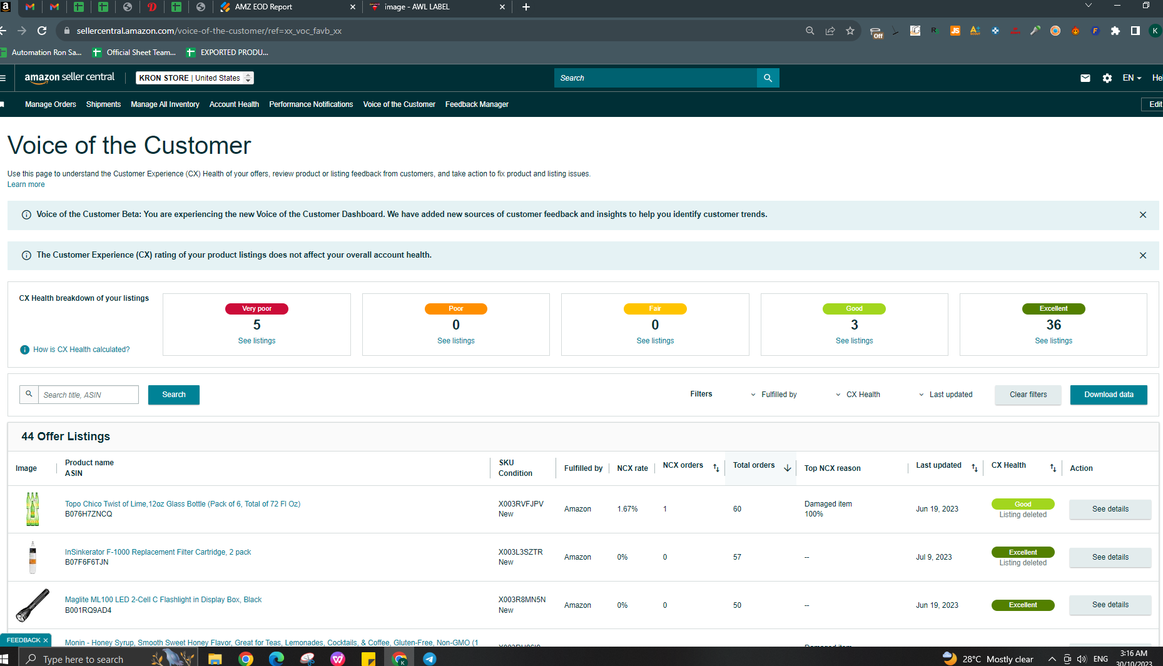Click the amazon seller central logo
Image resolution: width=1163 pixels, height=666 pixels.
[69, 78]
